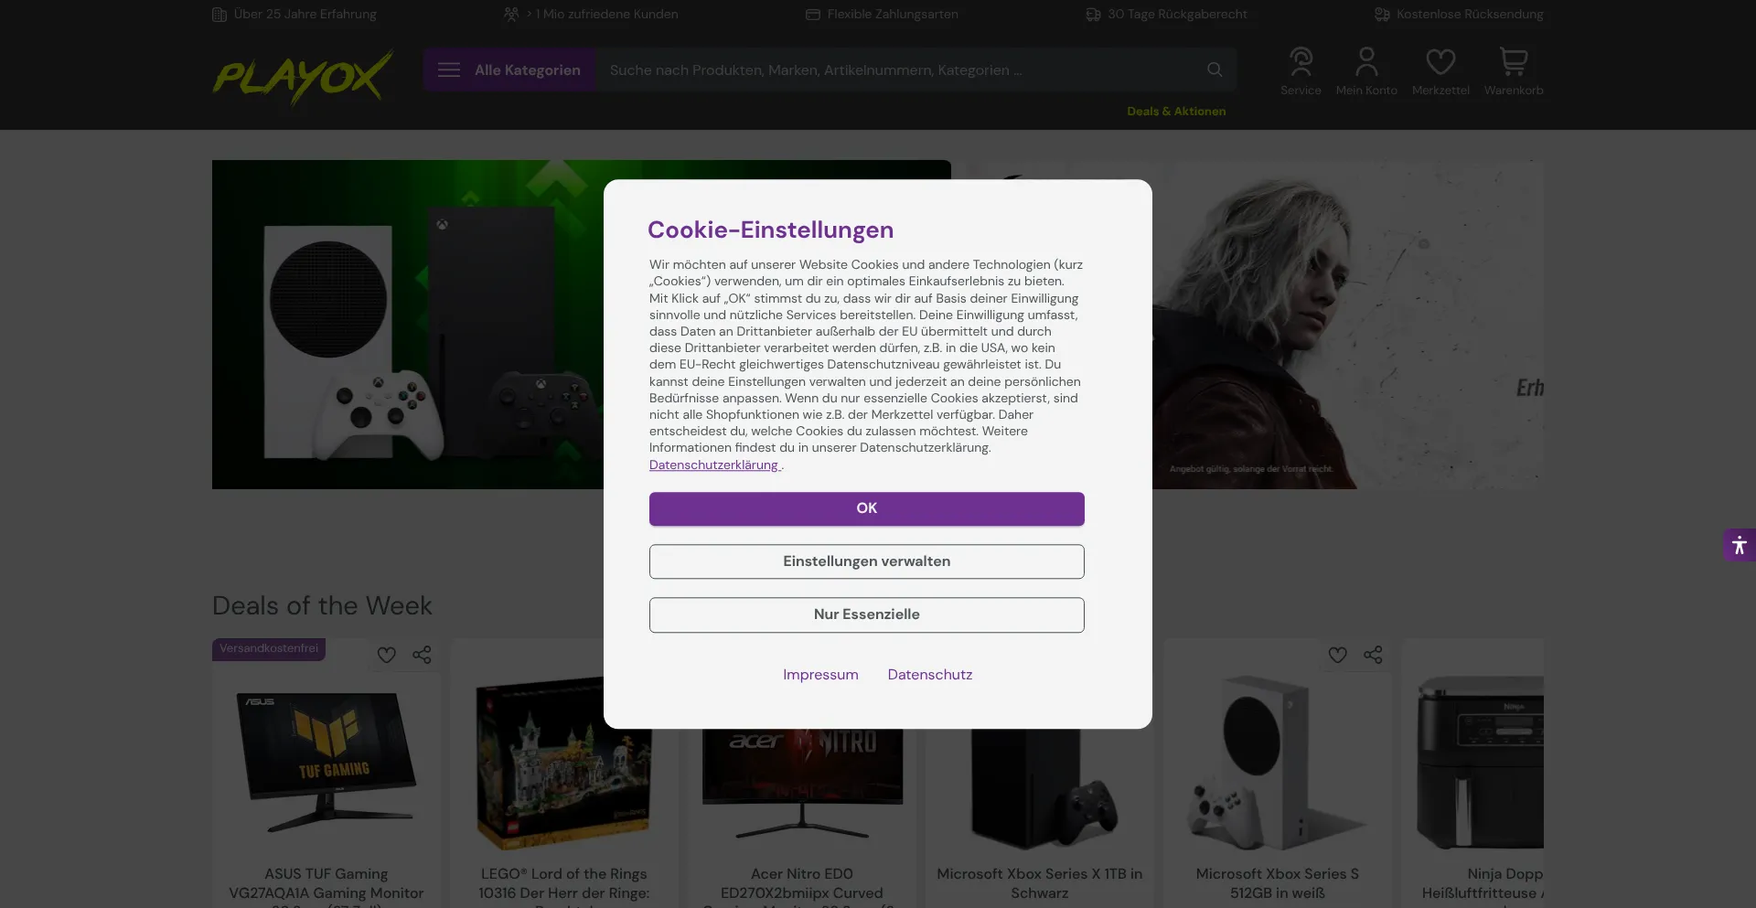
Task: Open Microsoft Xbox Series X 1TB title
Action: [1040, 883]
